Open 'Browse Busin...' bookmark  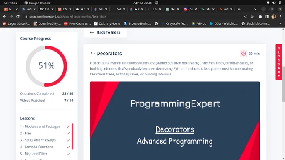[x=137, y=23]
